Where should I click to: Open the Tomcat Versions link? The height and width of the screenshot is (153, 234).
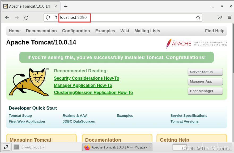(184, 121)
